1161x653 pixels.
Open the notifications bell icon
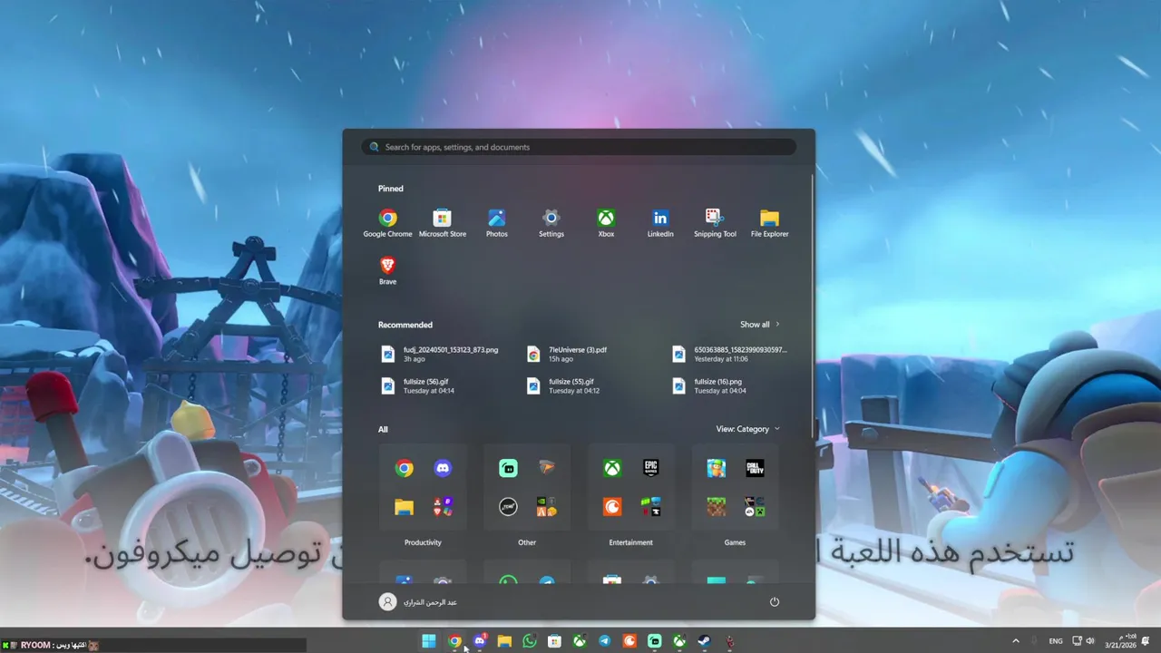coord(1146,641)
